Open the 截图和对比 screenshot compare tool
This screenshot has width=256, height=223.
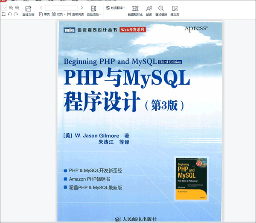tap(135, 9)
